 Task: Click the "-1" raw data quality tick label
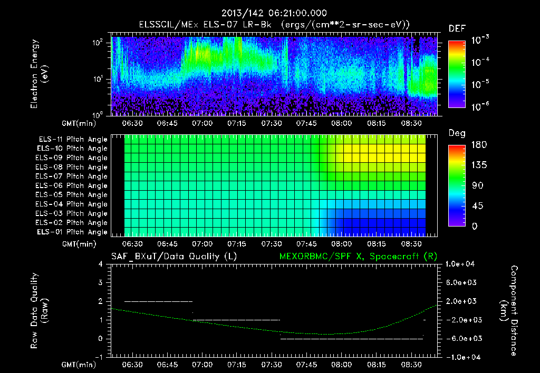(99, 357)
